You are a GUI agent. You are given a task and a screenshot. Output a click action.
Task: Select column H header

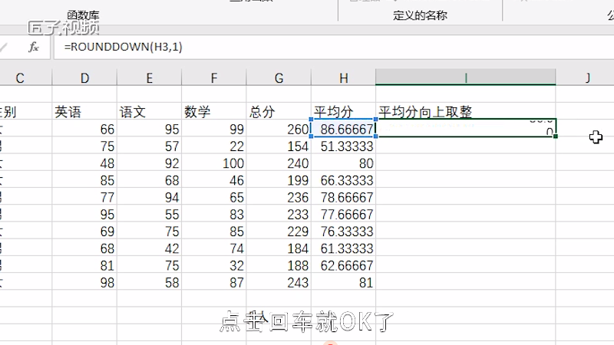[343, 77]
